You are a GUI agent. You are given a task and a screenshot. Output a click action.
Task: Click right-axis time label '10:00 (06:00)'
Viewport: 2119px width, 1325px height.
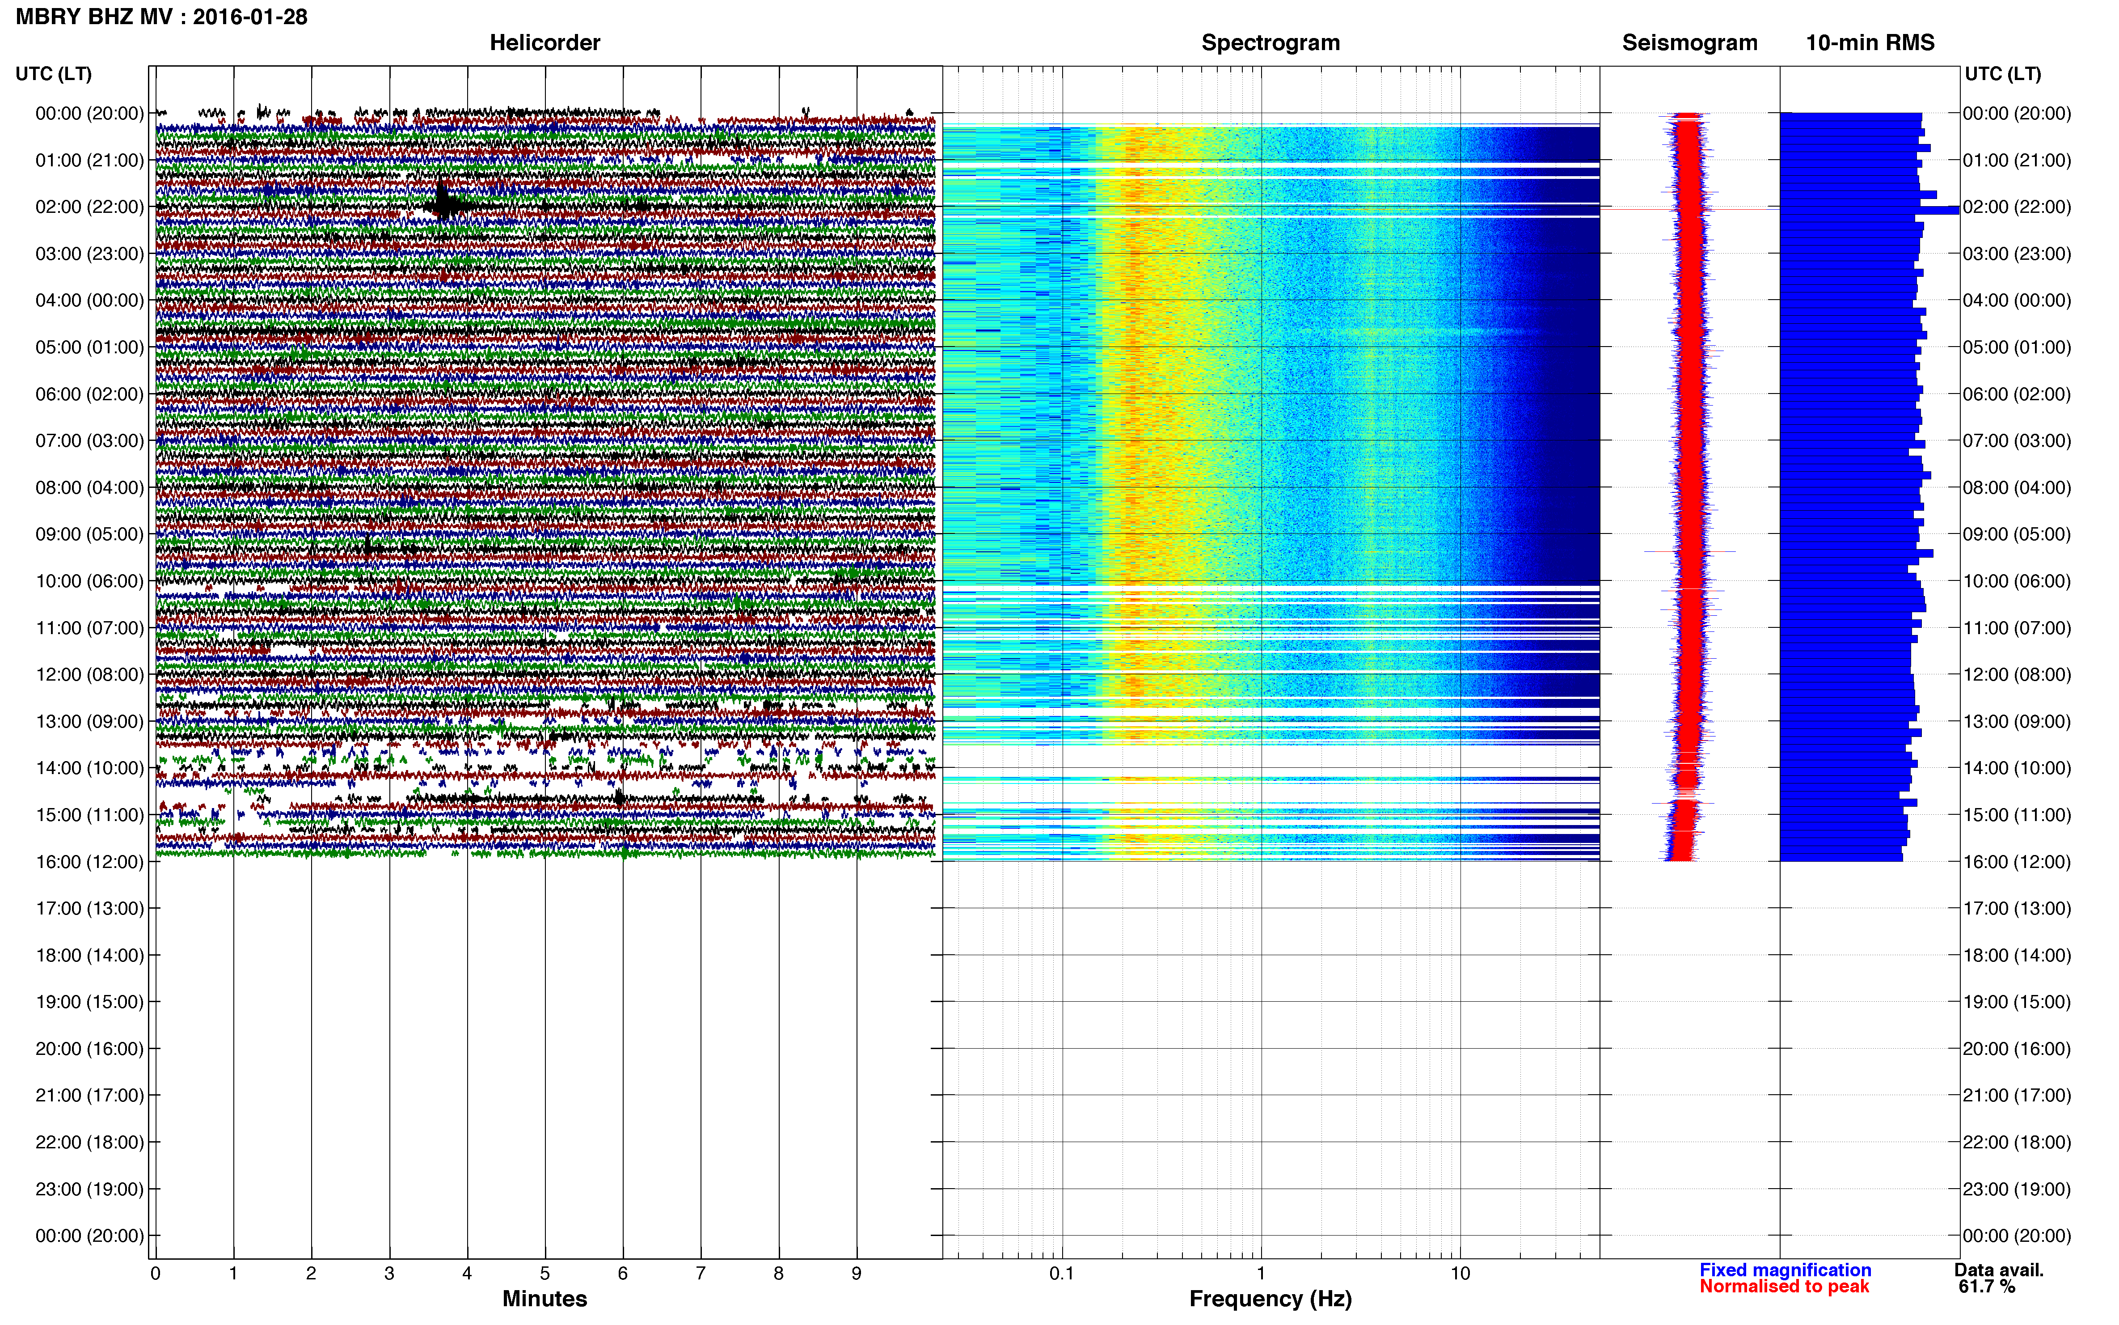tap(2017, 581)
